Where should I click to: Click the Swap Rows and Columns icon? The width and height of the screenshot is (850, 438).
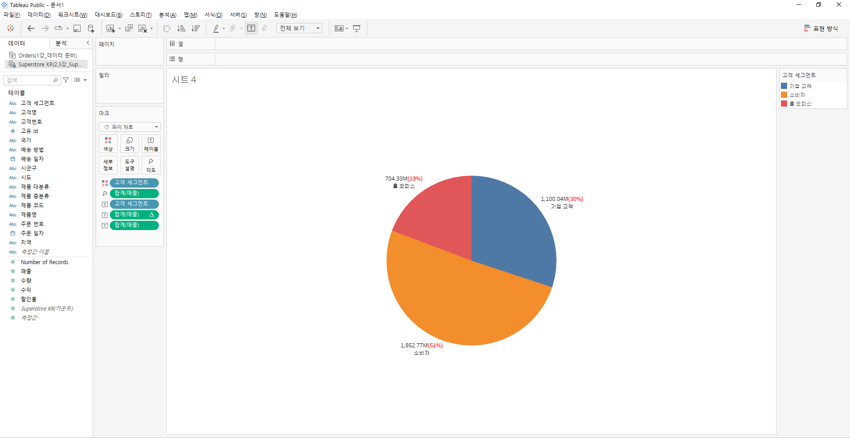167,28
